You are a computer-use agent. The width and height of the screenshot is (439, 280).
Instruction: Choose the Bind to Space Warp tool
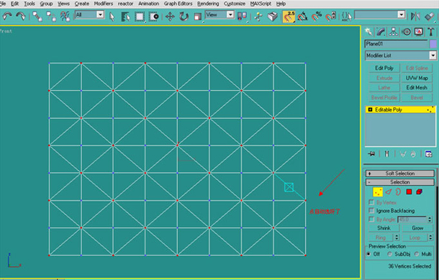click(65, 17)
